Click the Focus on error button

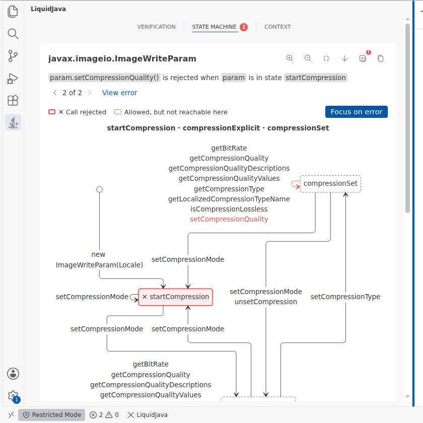click(357, 112)
